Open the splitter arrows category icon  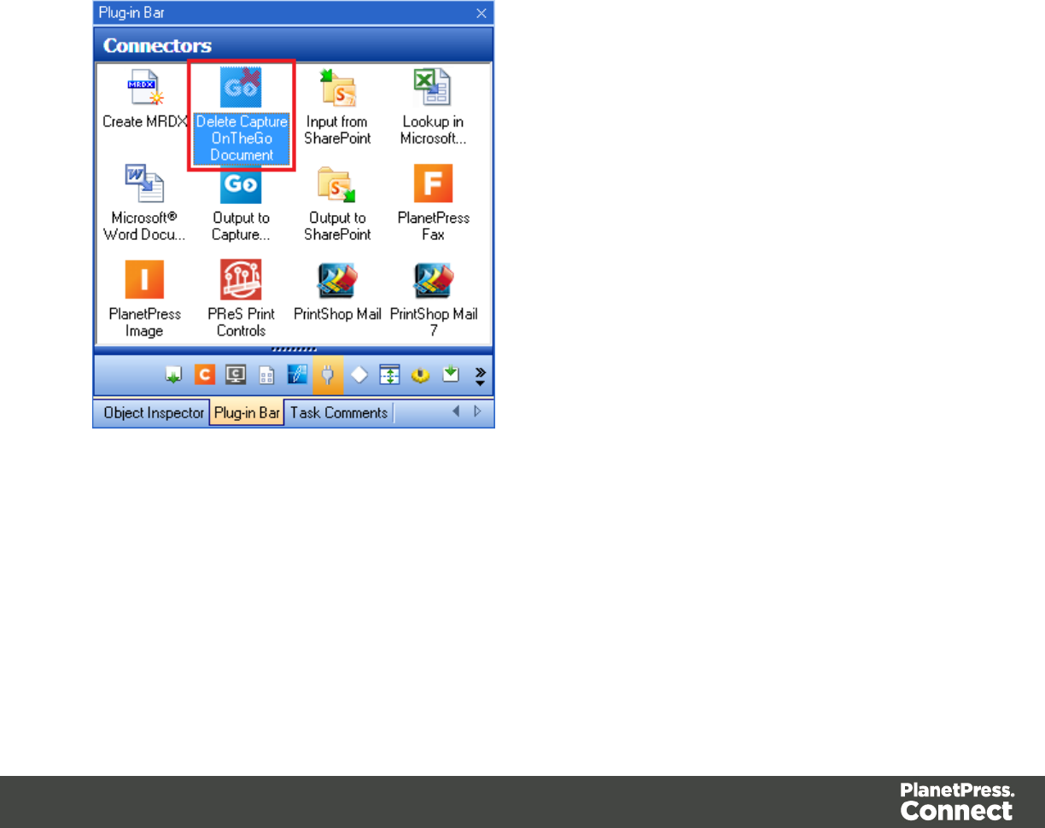[x=389, y=376]
